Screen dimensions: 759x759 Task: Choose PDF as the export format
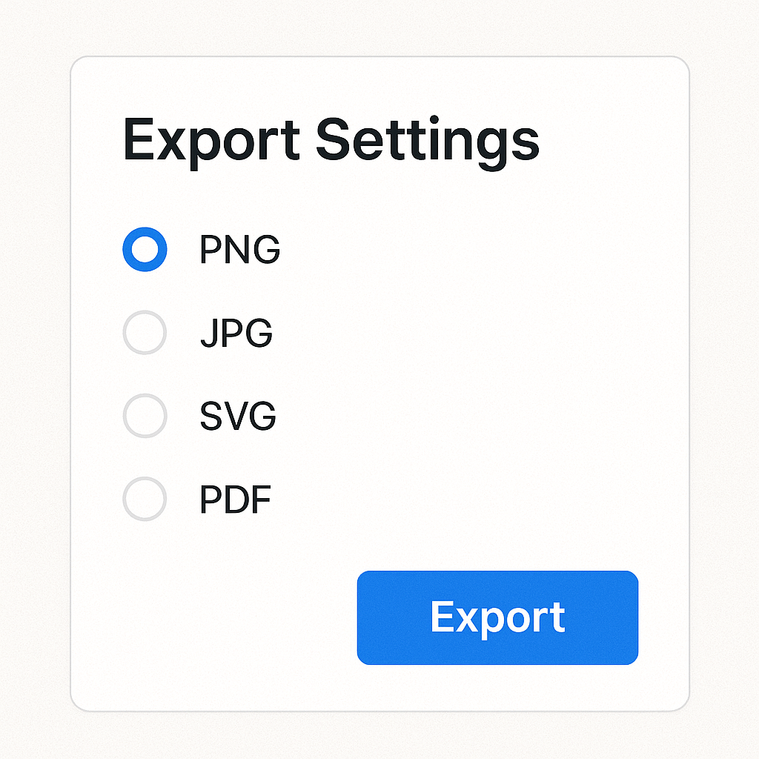[x=145, y=499]
